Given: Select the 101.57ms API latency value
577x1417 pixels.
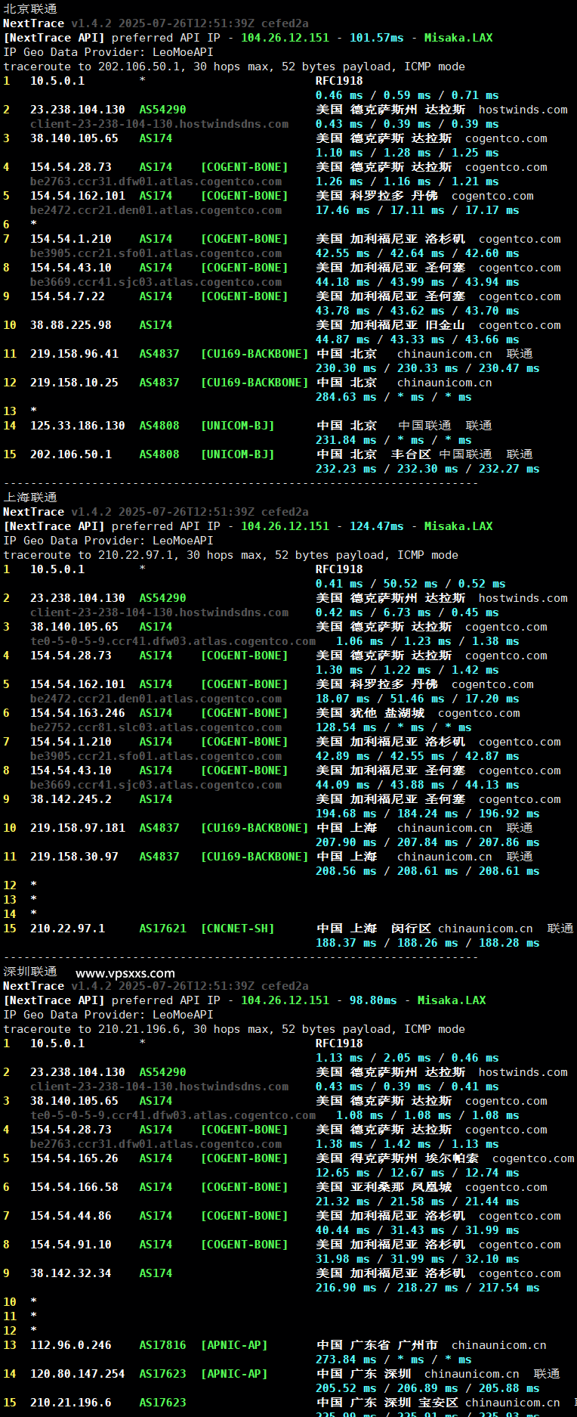Looking at the screenshot, I should 377,38.
